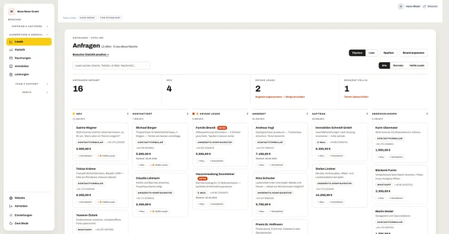The width and height of the screenshot is (449, 234).
Task: Click the 14.250,00 € amount on Stefan Lindner
Action: (x=324, y=195)
